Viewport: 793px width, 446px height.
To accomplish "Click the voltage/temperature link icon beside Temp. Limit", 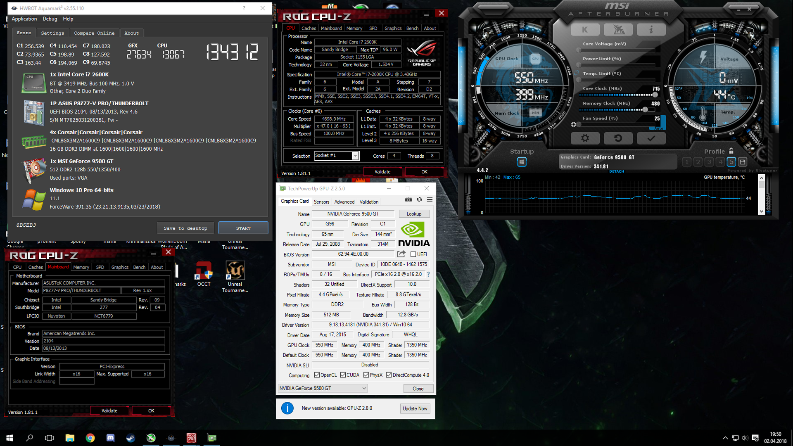I will pyautogui.click(x=577, y=73).
